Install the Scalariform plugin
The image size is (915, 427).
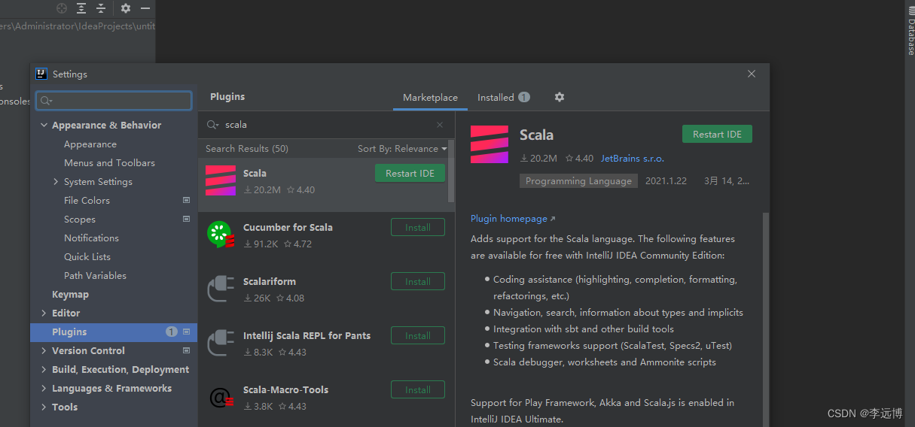(418, 281)
